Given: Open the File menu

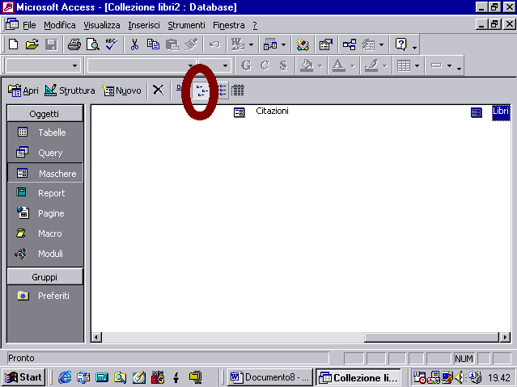Looking at the screenshot, I should coord(29,25).
